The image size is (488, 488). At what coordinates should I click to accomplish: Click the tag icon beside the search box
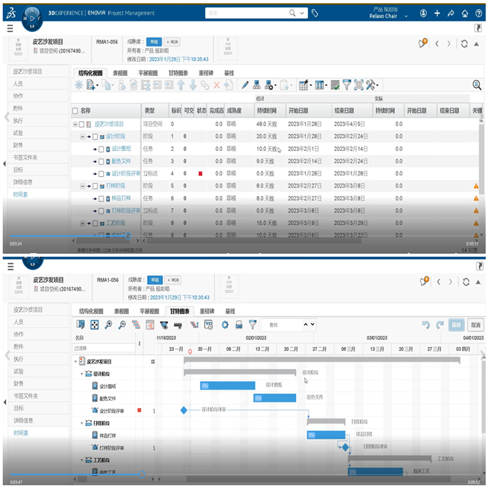coord(315,13)
